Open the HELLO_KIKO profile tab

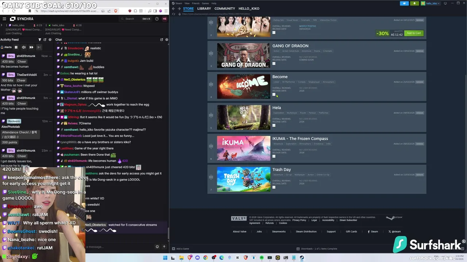pos(249,8)
